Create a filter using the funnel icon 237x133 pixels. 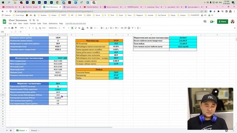pyautogui.click(x=133, y=28)
